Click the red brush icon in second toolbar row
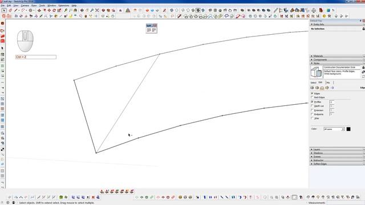Screen dimensions: 365x205 [x=238, y=16]
